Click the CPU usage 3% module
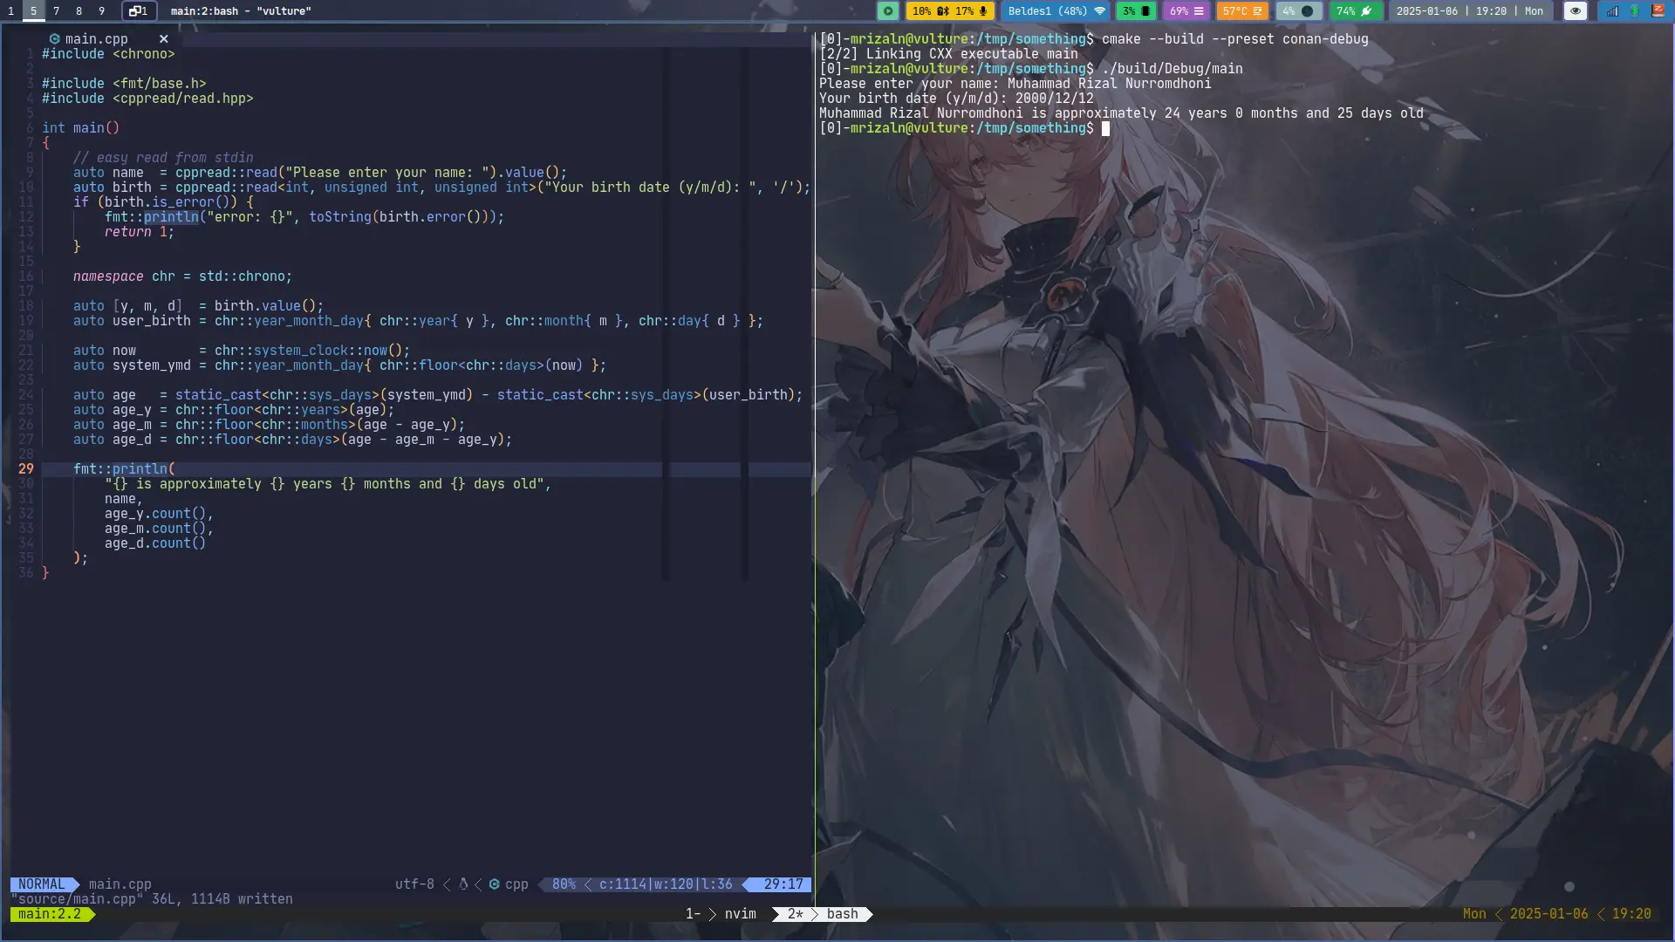The width and height of the screenshot is (1675, 942). (x=1136, y=11)
